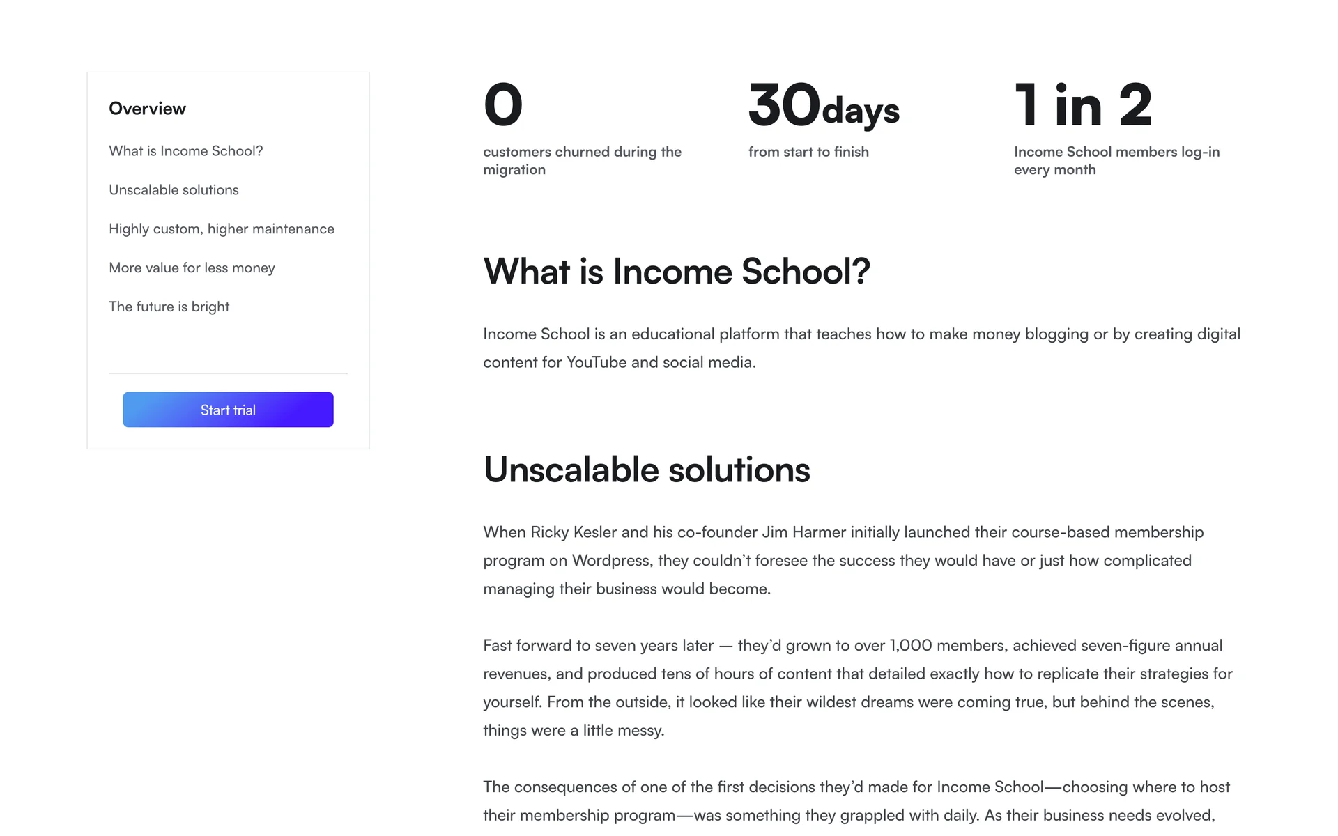The height and width of the screenshot is (836, 1338).
Task: Click the 'Overview' sidebar heading
Action: 147,109
